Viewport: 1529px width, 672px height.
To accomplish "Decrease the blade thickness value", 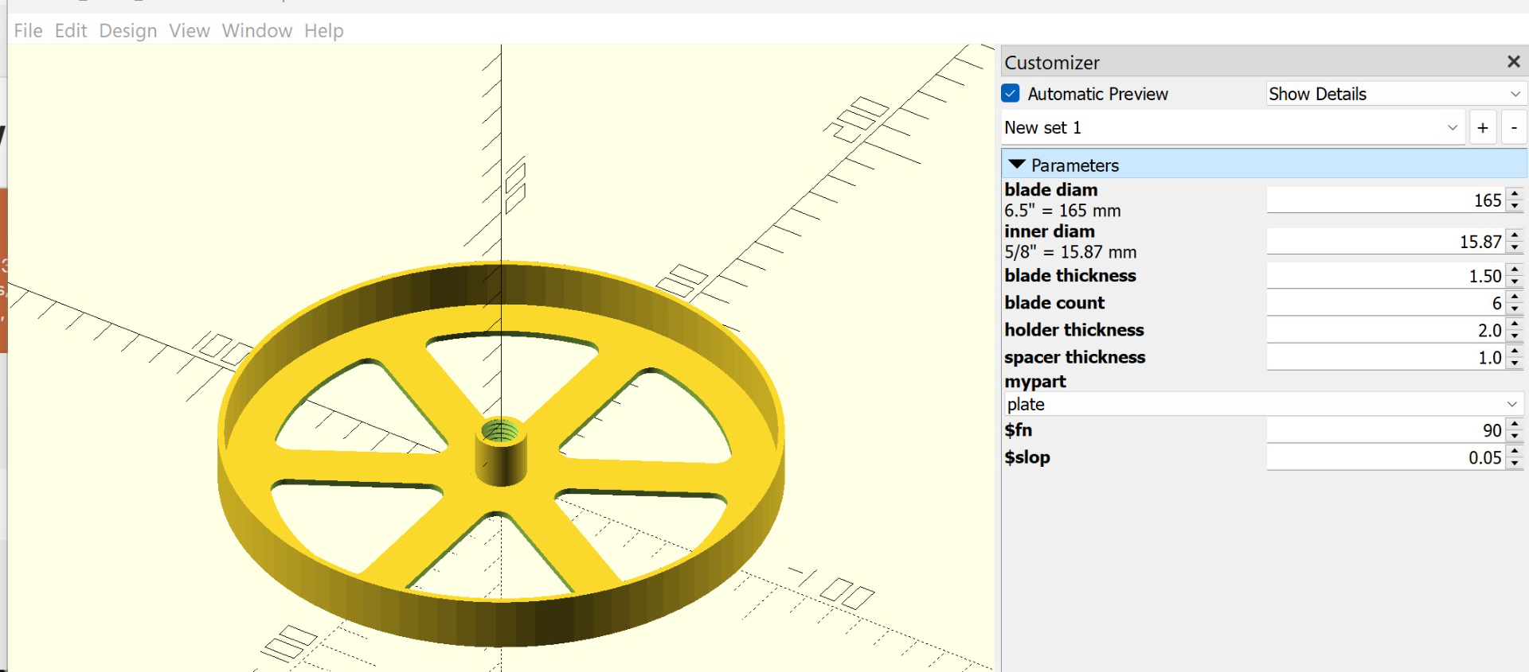I will 1515,282.
